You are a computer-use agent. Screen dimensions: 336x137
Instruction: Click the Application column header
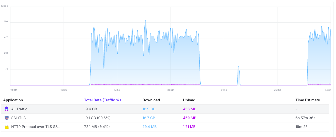(x=13, y=100)
